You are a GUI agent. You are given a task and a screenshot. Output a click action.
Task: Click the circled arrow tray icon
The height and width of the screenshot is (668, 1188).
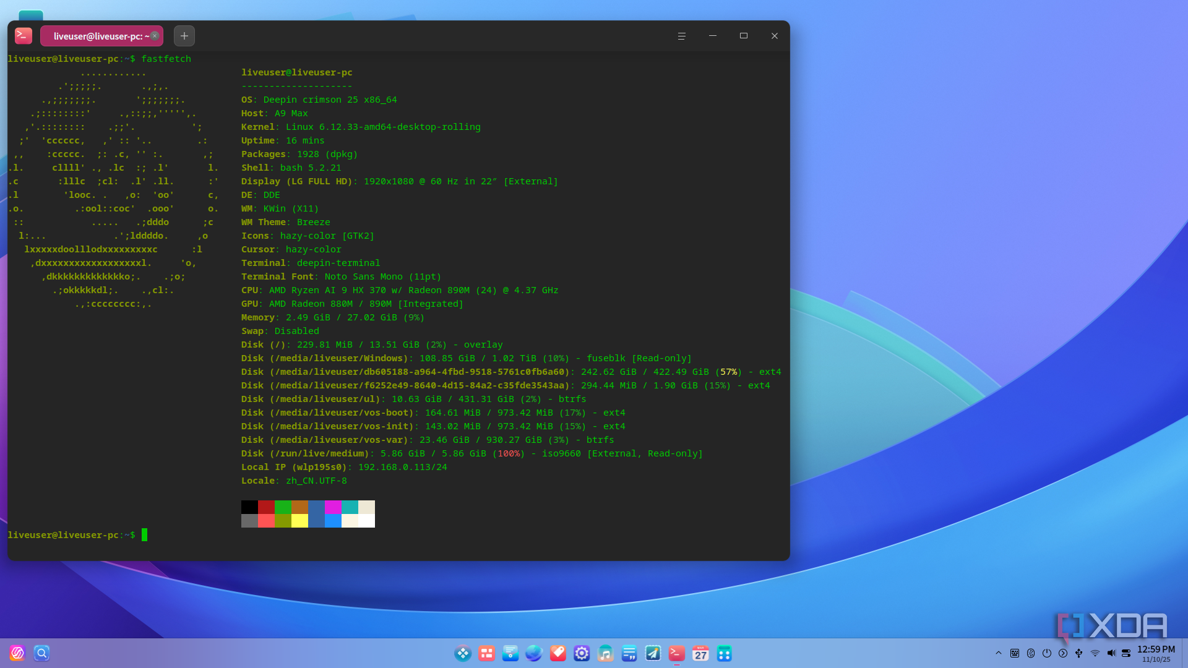click(x=1063, y=653)
